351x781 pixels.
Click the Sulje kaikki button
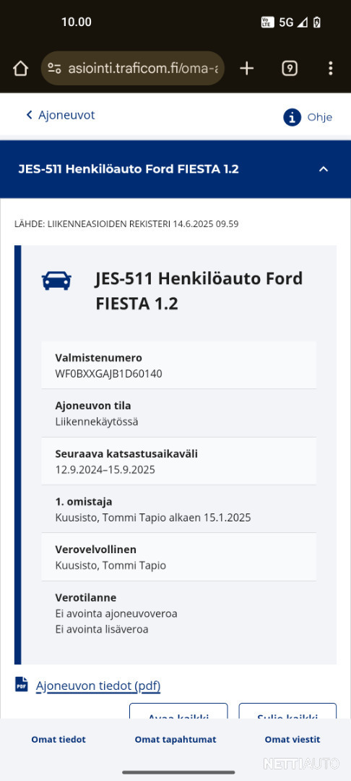tap(287, 712)
